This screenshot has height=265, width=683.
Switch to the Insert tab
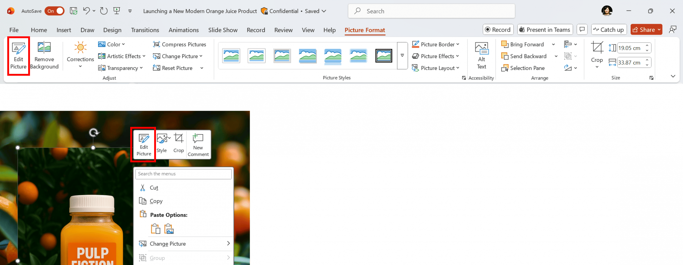64,30
